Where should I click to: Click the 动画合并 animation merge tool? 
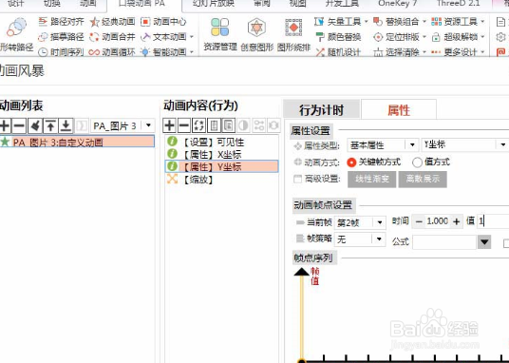[112, 37]
